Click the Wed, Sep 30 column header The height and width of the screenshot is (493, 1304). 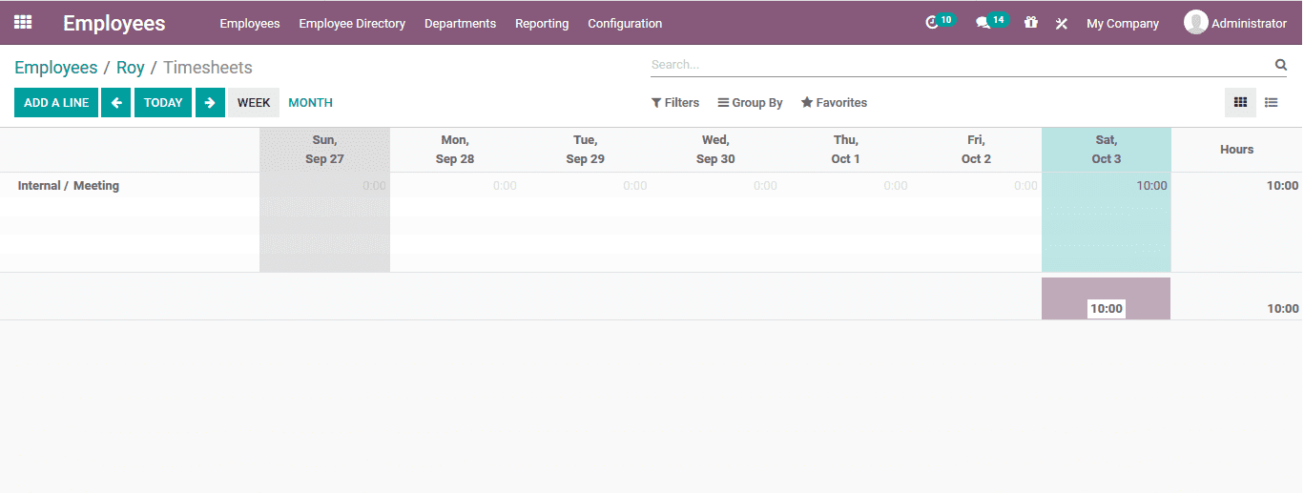pos(715,150)
